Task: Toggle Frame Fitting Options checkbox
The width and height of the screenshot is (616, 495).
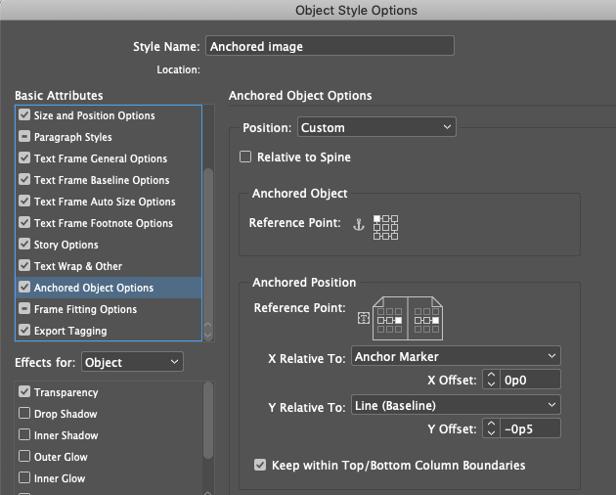Action: 24,308
